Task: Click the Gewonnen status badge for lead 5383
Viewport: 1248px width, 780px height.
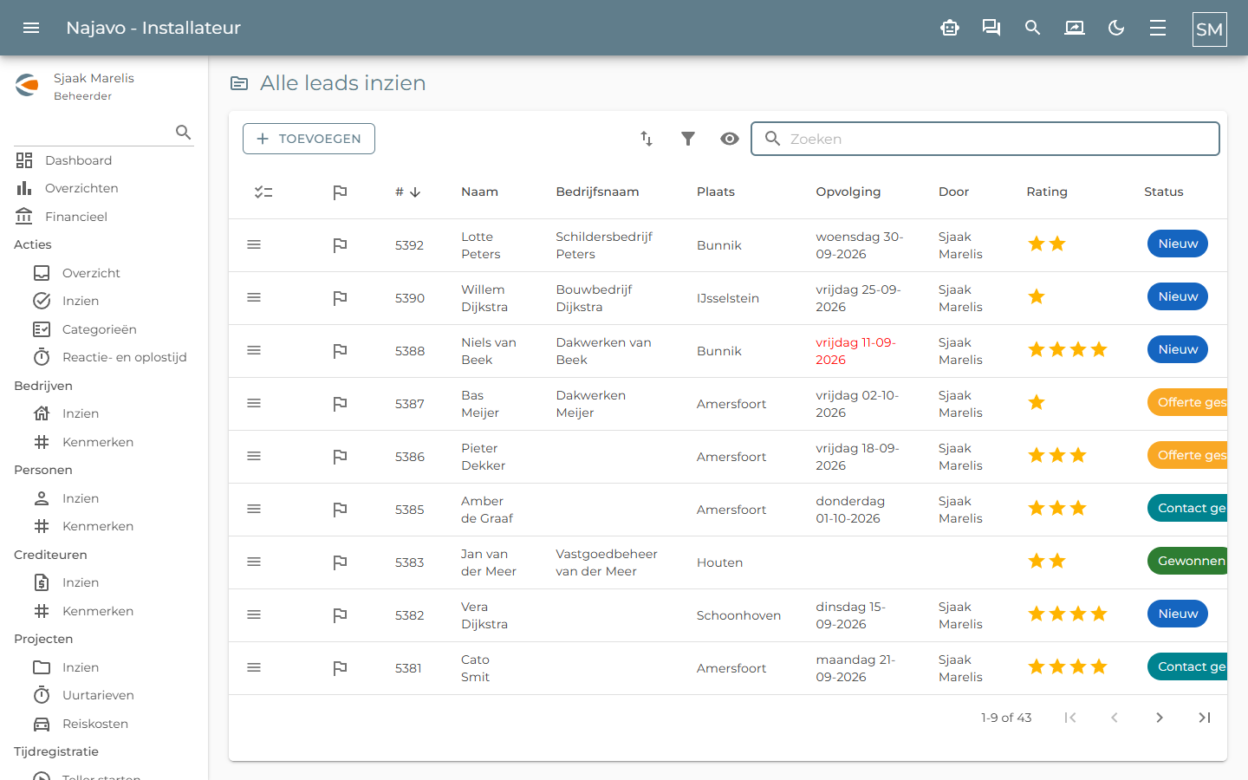Action: [x=1187, y=561]
